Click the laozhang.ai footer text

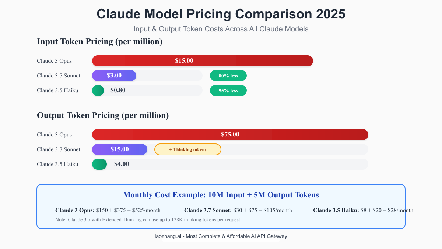[x=221, y=236]
